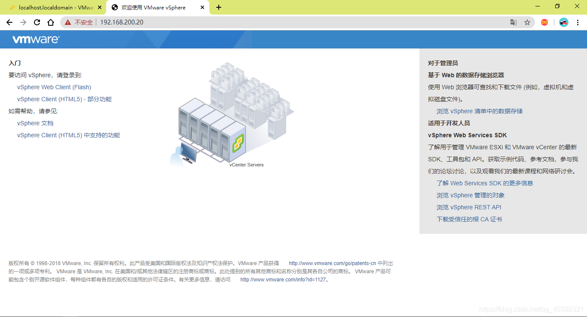Open vSphere Web Client (Flash) link

(x=54, y=87)
